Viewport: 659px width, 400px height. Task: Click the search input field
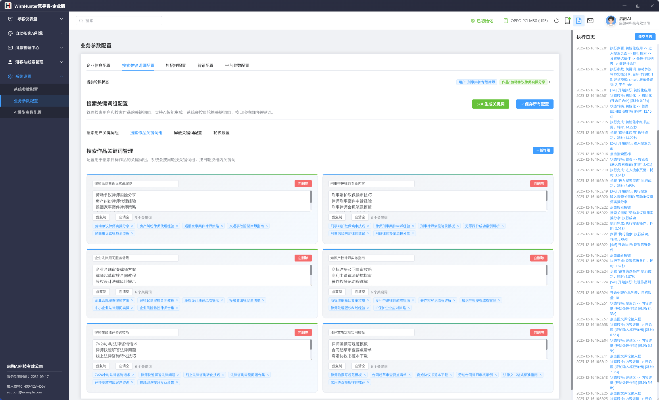pos(119,21)
